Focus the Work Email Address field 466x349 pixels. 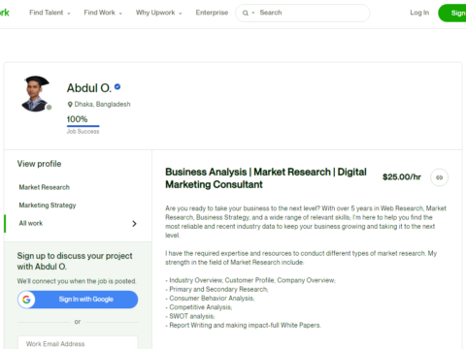[x=78, y=343]
